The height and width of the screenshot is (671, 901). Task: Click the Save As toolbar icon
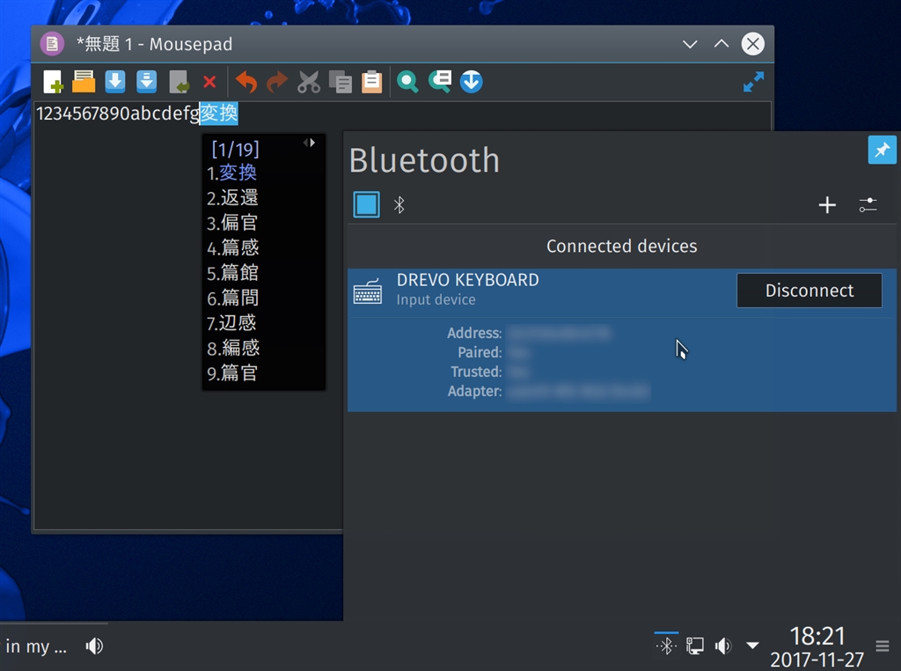pyautogui.click(x=147, y=82)
